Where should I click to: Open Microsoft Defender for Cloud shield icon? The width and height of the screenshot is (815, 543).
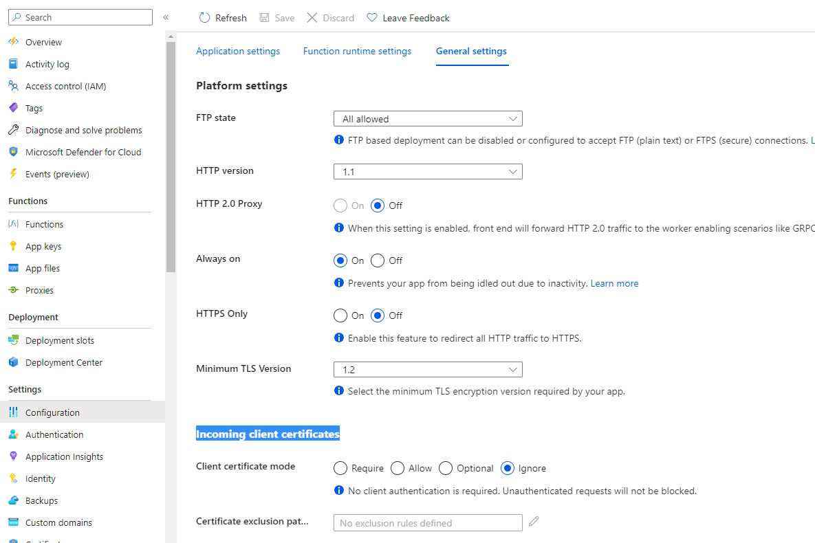(x=13, y=152)
